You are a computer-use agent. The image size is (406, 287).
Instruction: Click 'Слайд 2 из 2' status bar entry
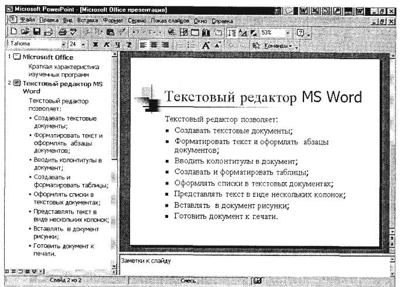coord(66,281)
